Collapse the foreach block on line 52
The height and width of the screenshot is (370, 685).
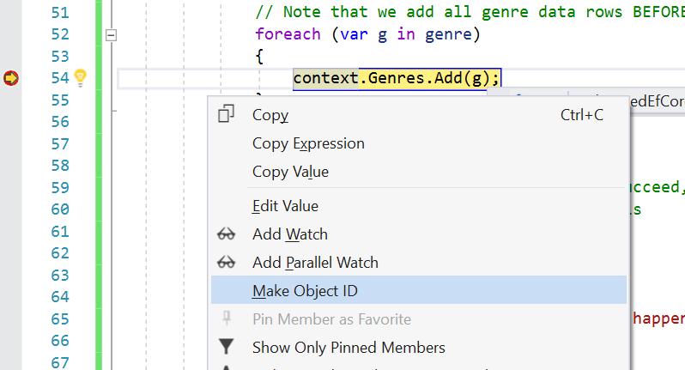(112, 35)
